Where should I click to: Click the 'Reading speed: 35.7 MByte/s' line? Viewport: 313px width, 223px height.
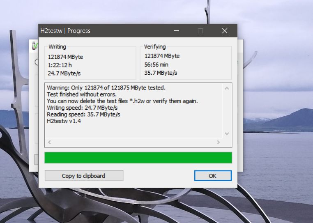click(x=83, y=115)
